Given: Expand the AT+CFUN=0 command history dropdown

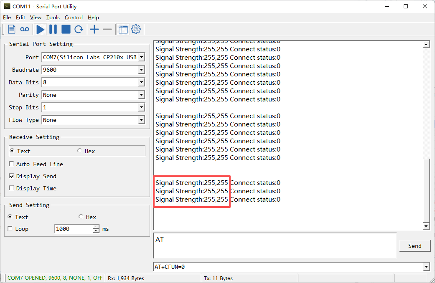Looking at the screenshot, I should click(426, 267).
